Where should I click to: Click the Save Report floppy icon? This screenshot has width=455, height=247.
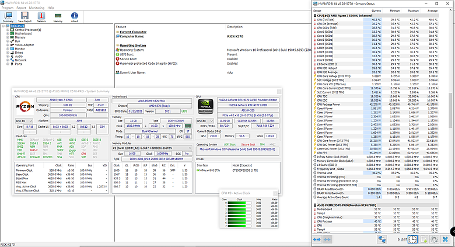pyautogui.click(x=24, y=17)
